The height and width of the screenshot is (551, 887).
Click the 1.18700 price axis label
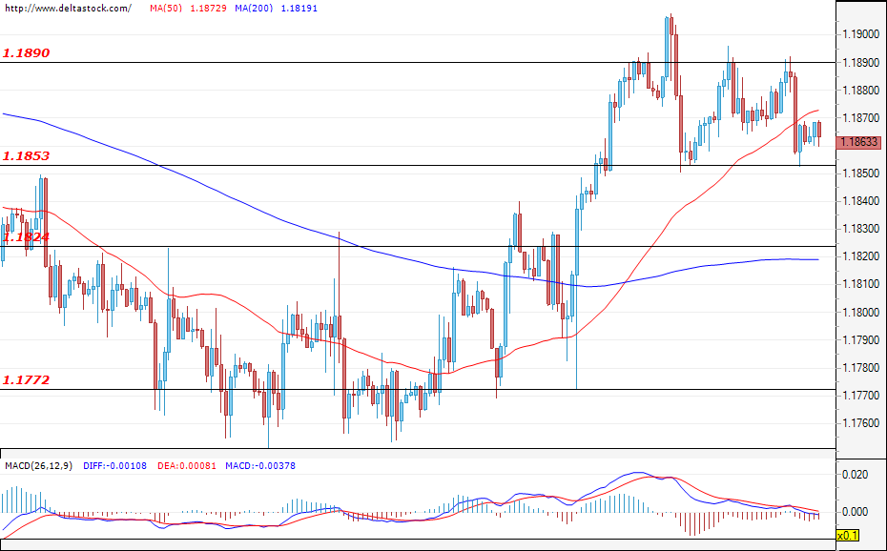[861, 118]
